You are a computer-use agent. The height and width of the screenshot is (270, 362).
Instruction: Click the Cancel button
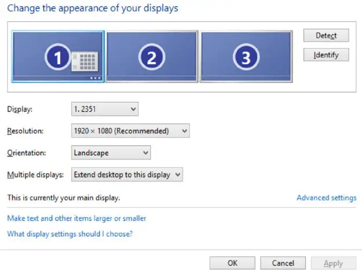283,263
